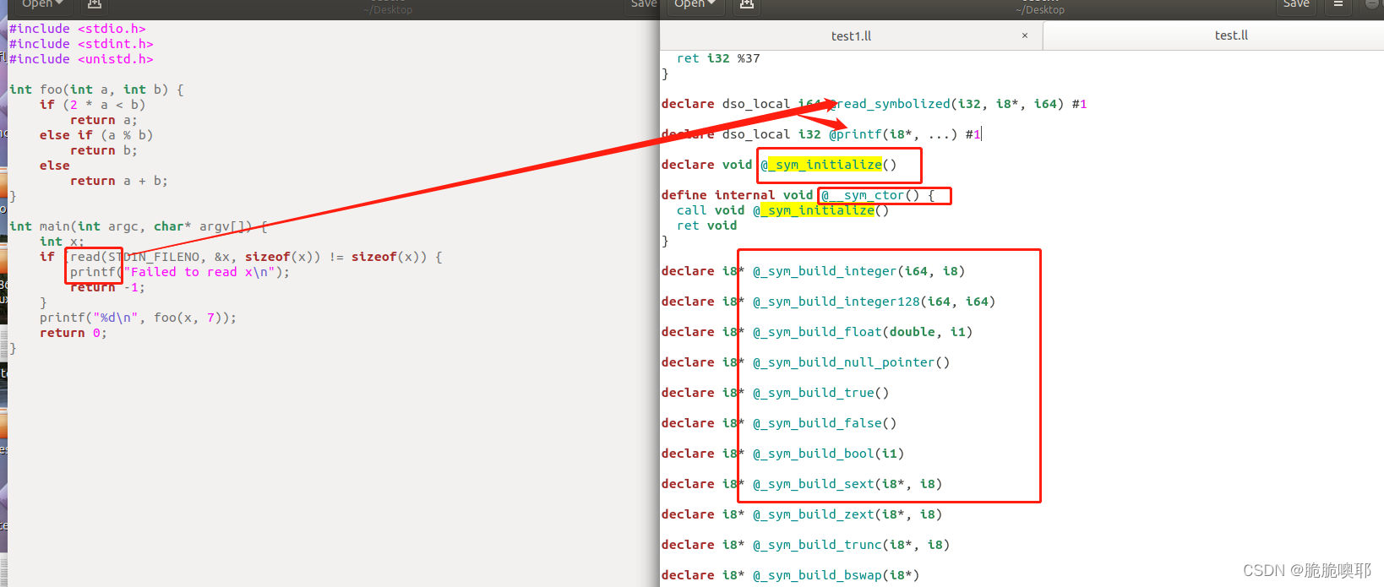Click the '@_sym_build_float(double, i1)' line
The image size is (1384, 587).
(x=817, y=332)
